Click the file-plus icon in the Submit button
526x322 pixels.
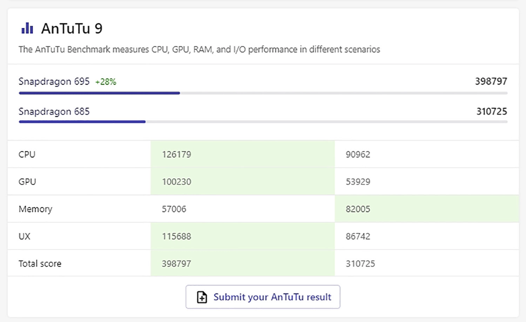(202, 297)
